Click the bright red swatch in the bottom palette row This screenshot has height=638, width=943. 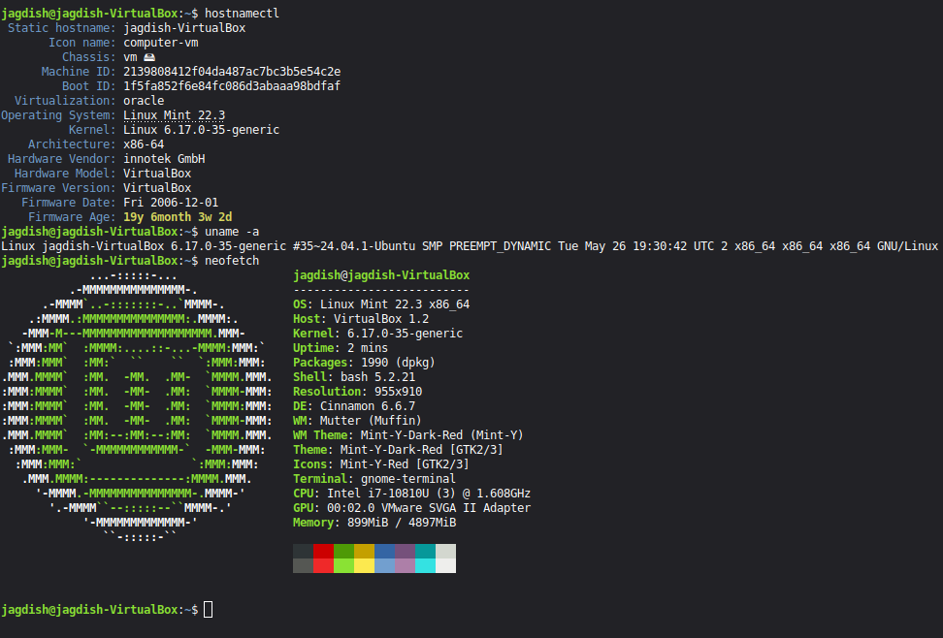click(x=324, y=566)
